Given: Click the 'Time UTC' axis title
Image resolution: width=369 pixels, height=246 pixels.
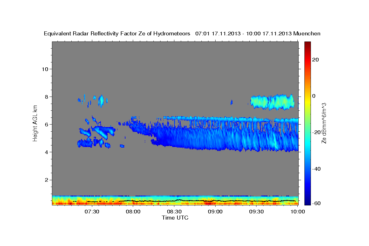Looking at the screenshot, I should coord(175,218).
